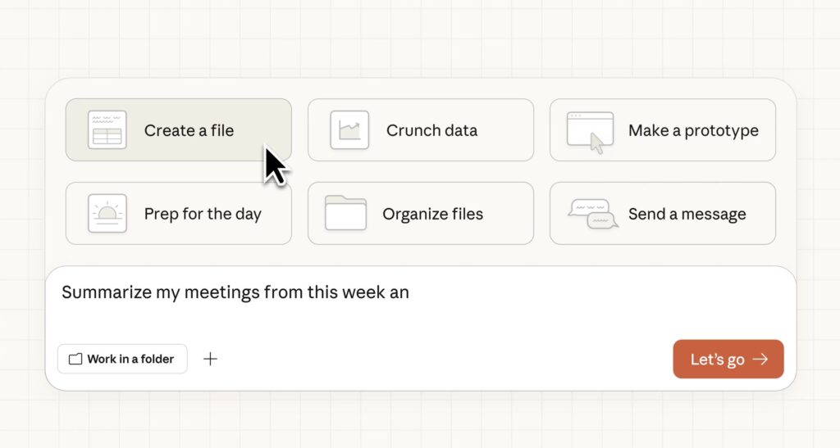Click the spreadsheet icon on Create a file
Viewport: 840px width, 448px height.
pyautogui.click(x=107, y=130)
